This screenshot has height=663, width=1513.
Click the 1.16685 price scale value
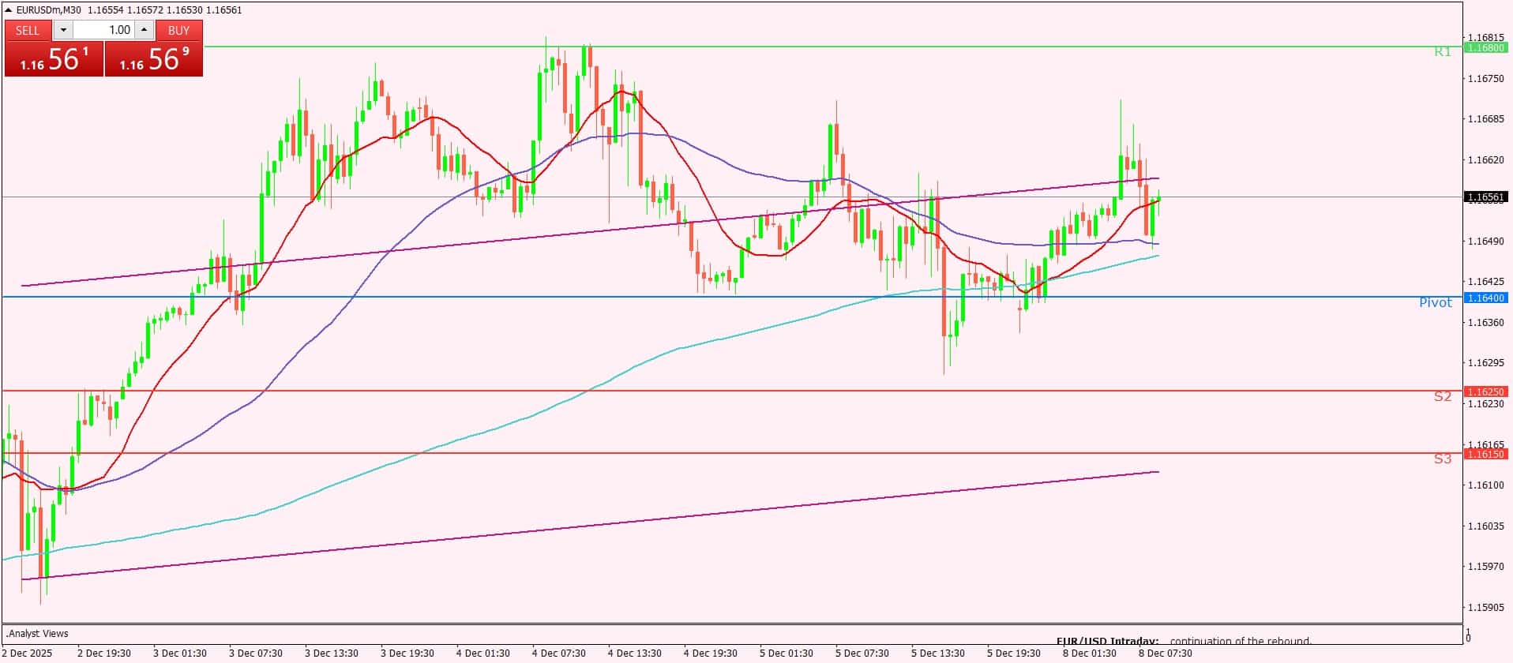pyautogui.click(x=1485, y=119)
